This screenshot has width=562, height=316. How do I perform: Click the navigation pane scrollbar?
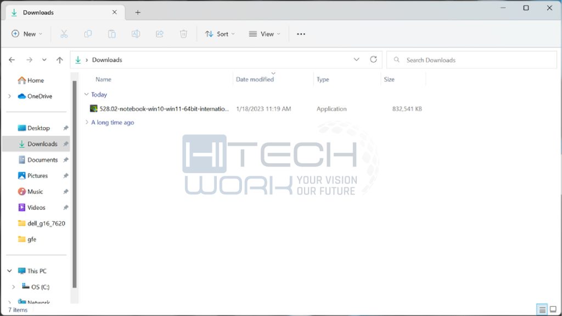(75, 184)
